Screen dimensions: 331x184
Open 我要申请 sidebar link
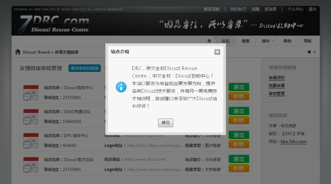[x=277, y=86]
